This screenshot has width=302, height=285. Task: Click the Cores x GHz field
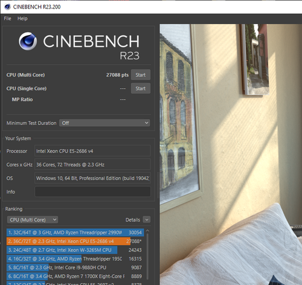pyautogui.click(x=92, y=164)
